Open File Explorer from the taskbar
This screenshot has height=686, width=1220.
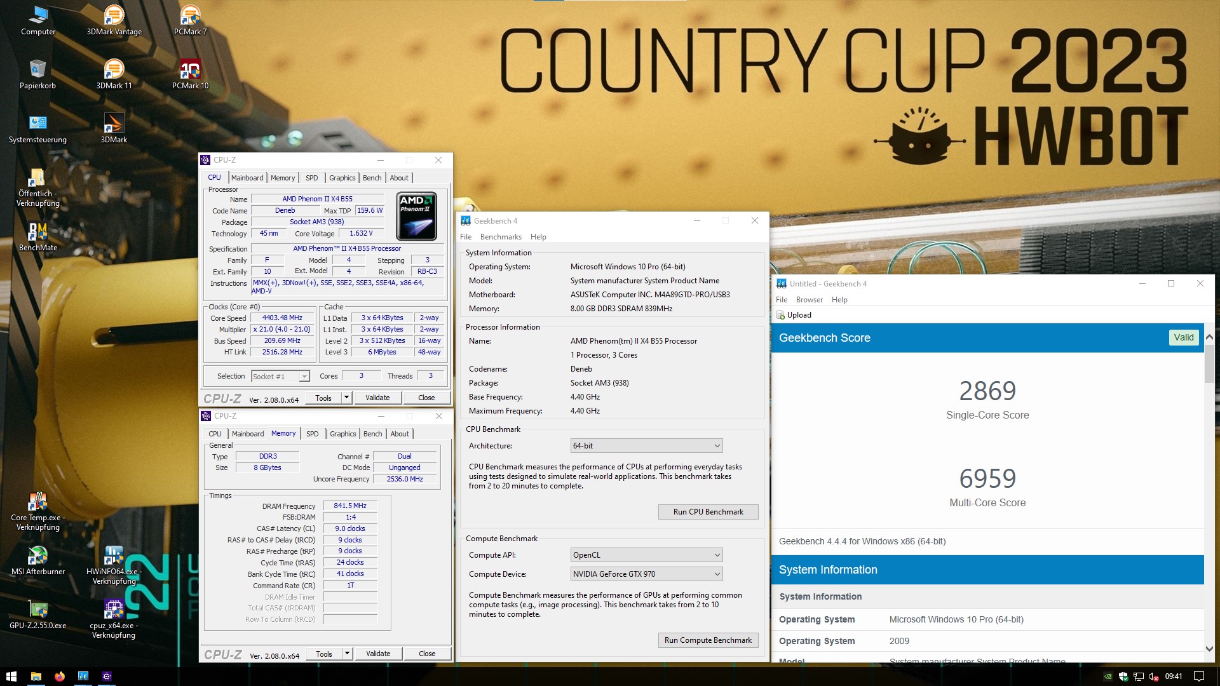(x=36, y=676)
